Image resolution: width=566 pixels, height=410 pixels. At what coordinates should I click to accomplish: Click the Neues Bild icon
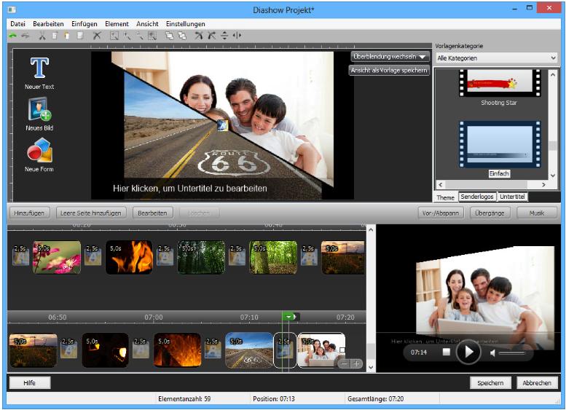point(39,109)
